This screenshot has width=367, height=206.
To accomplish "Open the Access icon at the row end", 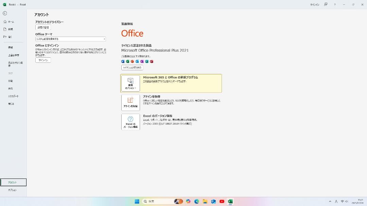I will 151,61.
